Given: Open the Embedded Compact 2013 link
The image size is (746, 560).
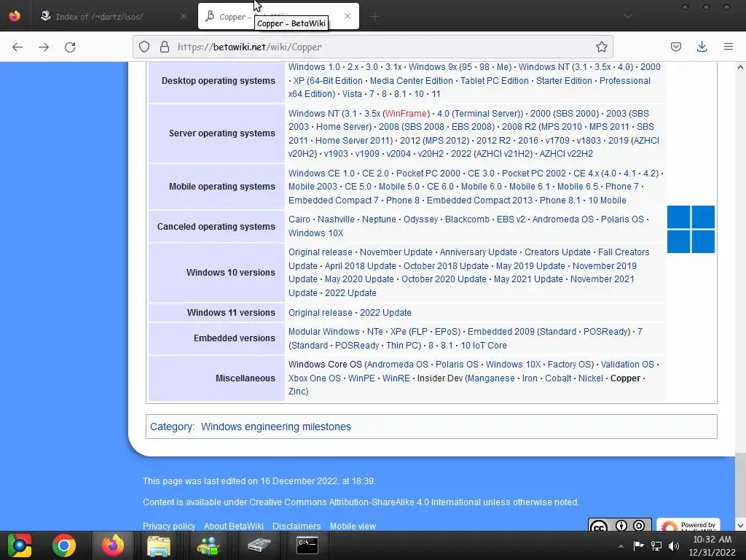Looking at the screenshot, I should click(479, 201).
